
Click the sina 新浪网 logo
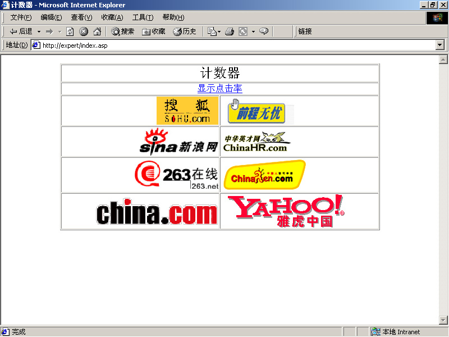179,142
